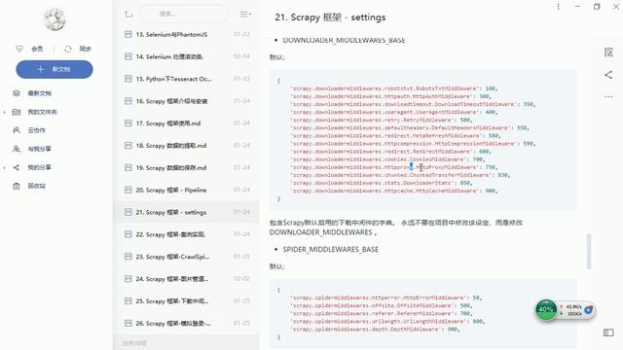This screenshot has width=623, height=350.
Task: Click the note title "21. Scrapy 框架 - settings"
Action: click(x=330, y=17)
